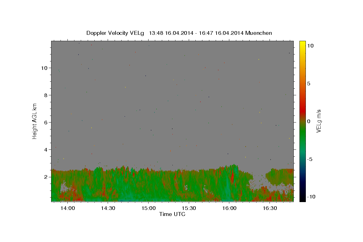Click the colorbar tick label '-10'
Viewport: 363px width, 242px height.
point(311,197)
